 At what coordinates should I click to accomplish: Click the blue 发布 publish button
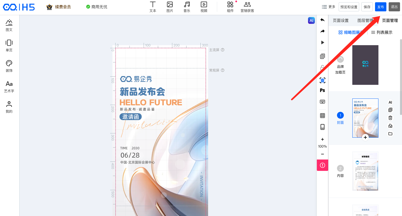click(x=381, y=7)
